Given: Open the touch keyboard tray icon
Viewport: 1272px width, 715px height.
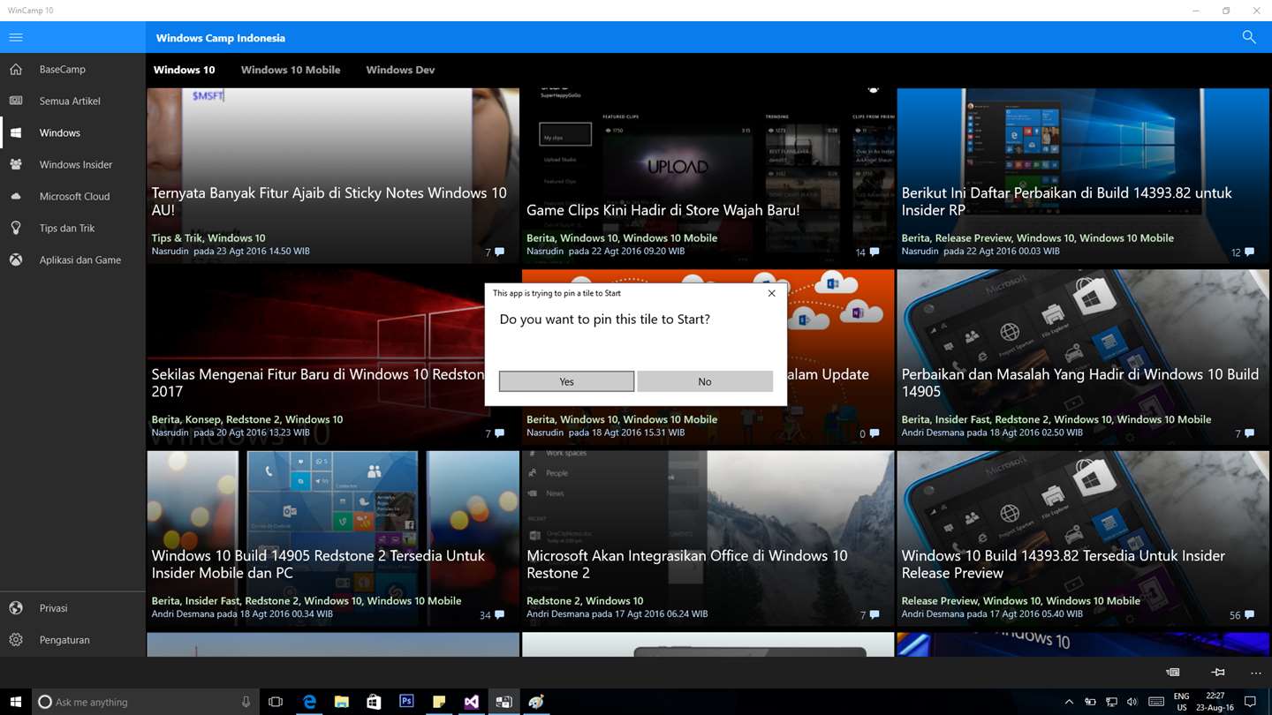Looking at the screenshot, I should click(1155, 702).
